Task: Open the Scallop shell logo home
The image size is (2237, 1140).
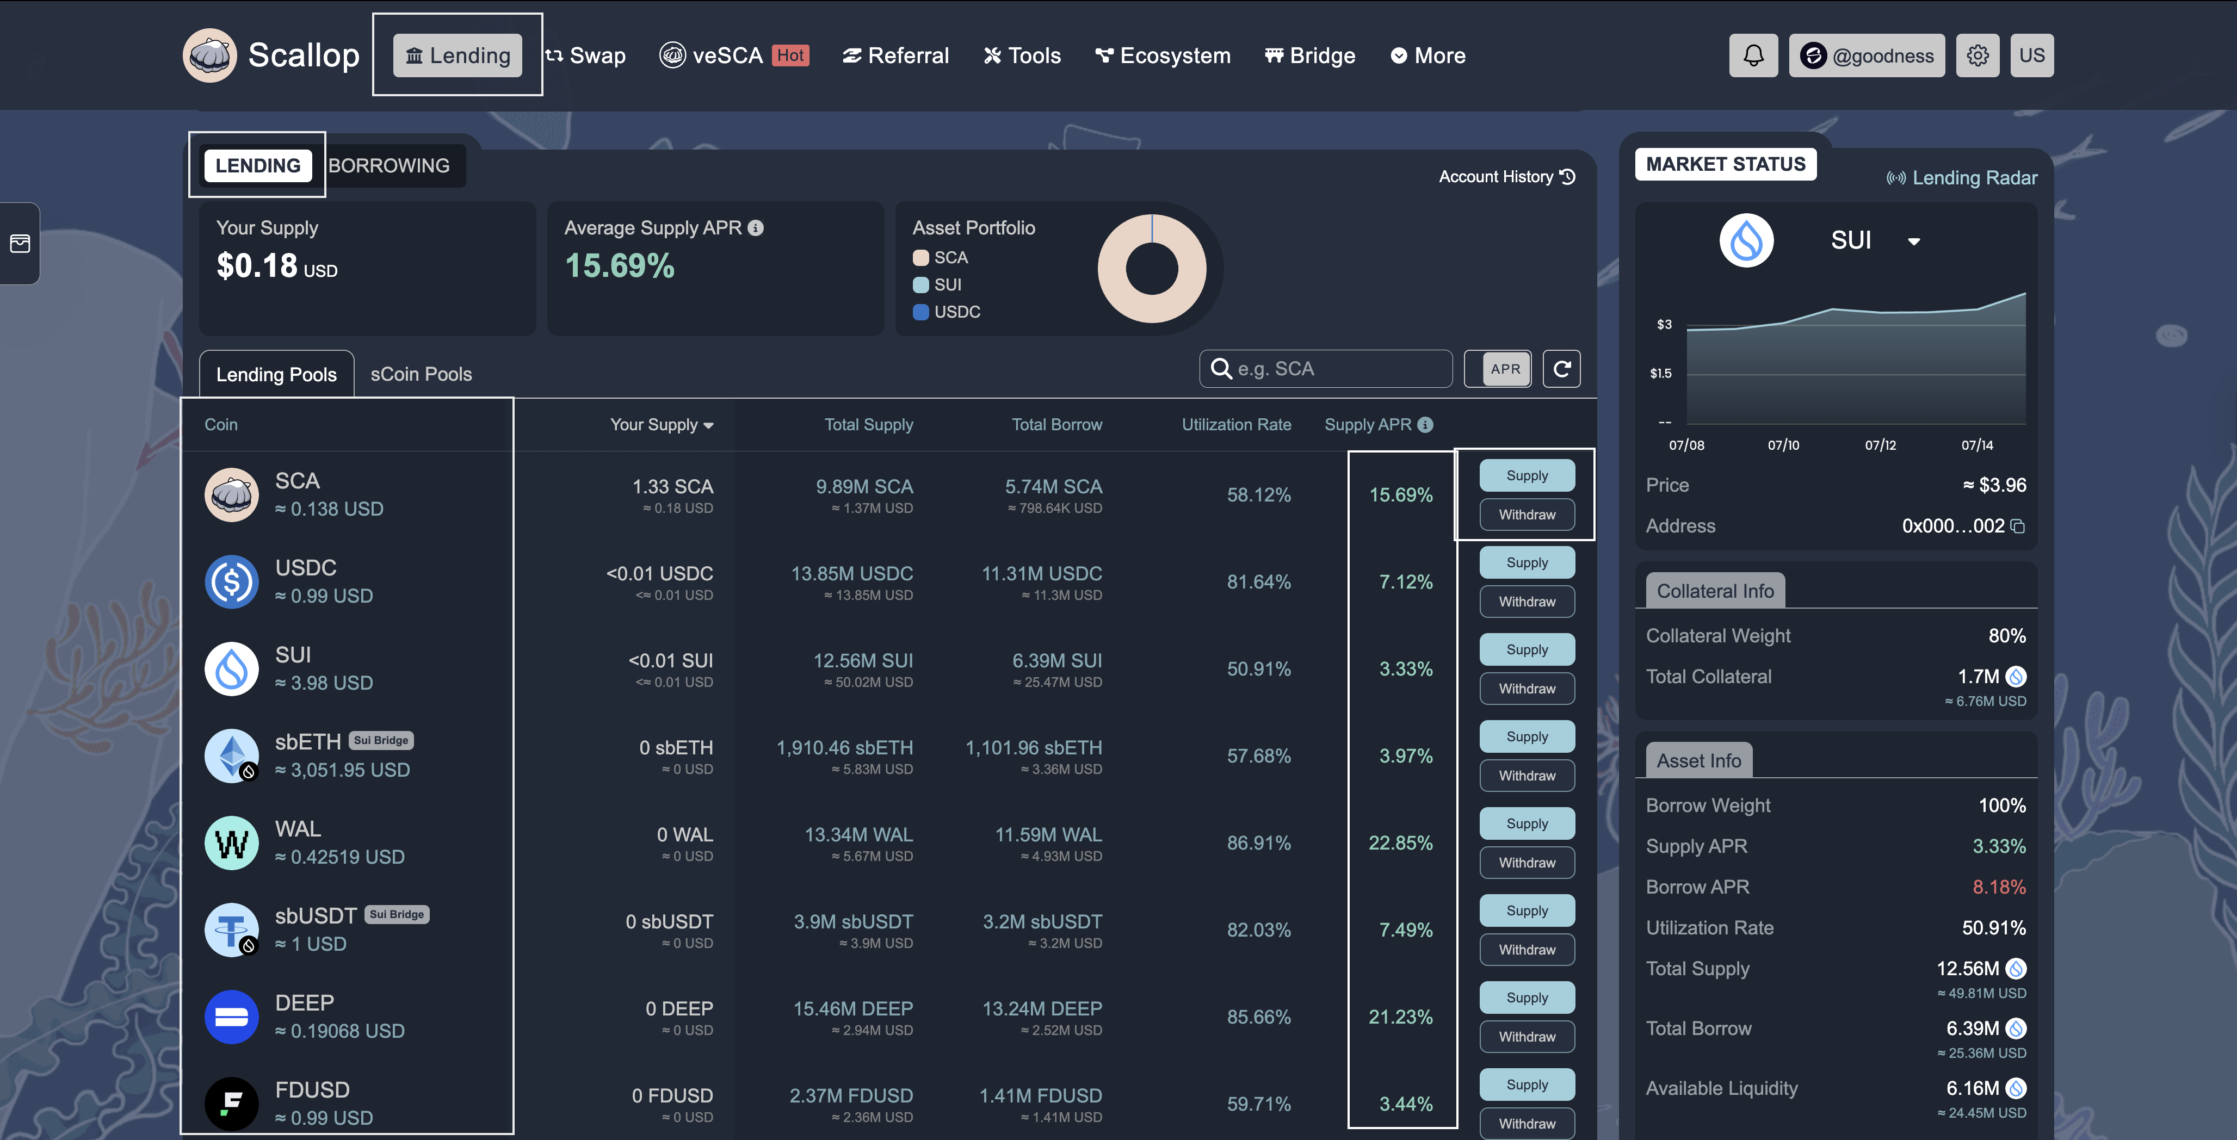Action: (x=210, y=55)
